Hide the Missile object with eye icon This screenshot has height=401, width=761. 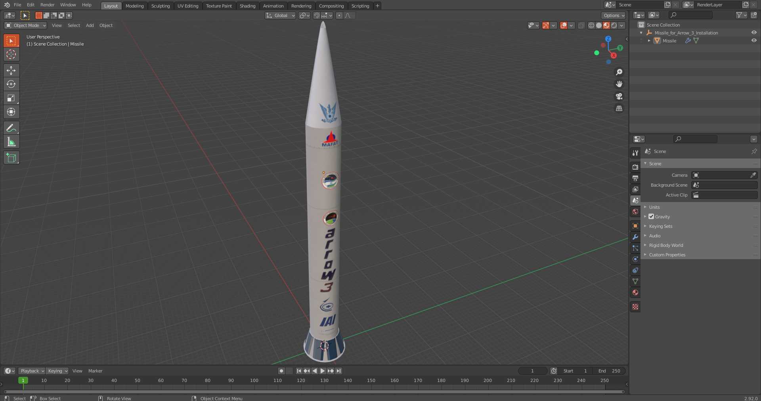click(x=754, y=40)
